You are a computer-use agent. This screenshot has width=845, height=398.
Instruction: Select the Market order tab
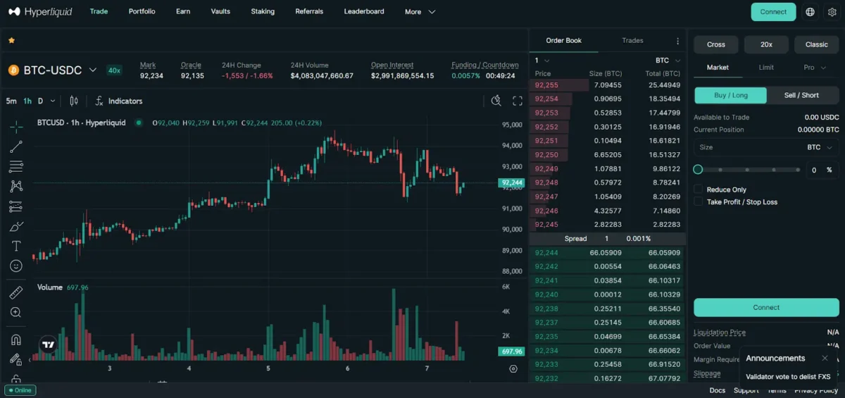[x=718, y=68]
